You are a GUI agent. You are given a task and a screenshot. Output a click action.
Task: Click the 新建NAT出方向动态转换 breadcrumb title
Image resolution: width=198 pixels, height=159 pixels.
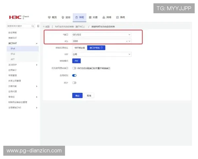[x=103, y=26]
